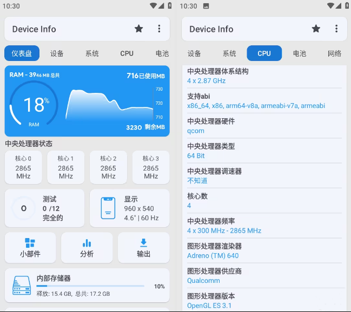Tap the widgets grid icon above 小部件
Viewport: 351px width, 312px height.
30,243
